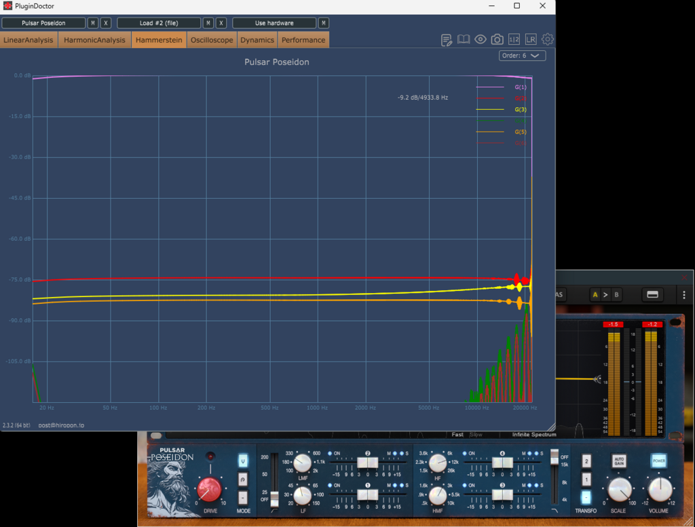Mute the Pulsar Poseidon plugin slot
Screen dimensions: 695x527
point(92,23)
